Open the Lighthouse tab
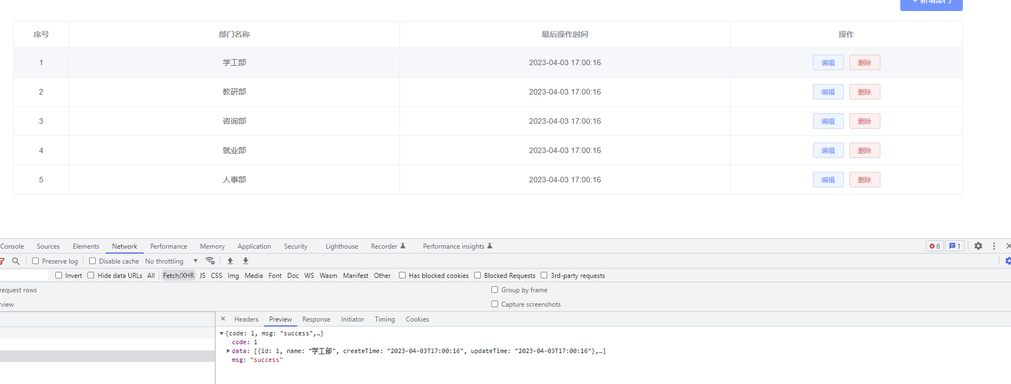 click(341, 246)
